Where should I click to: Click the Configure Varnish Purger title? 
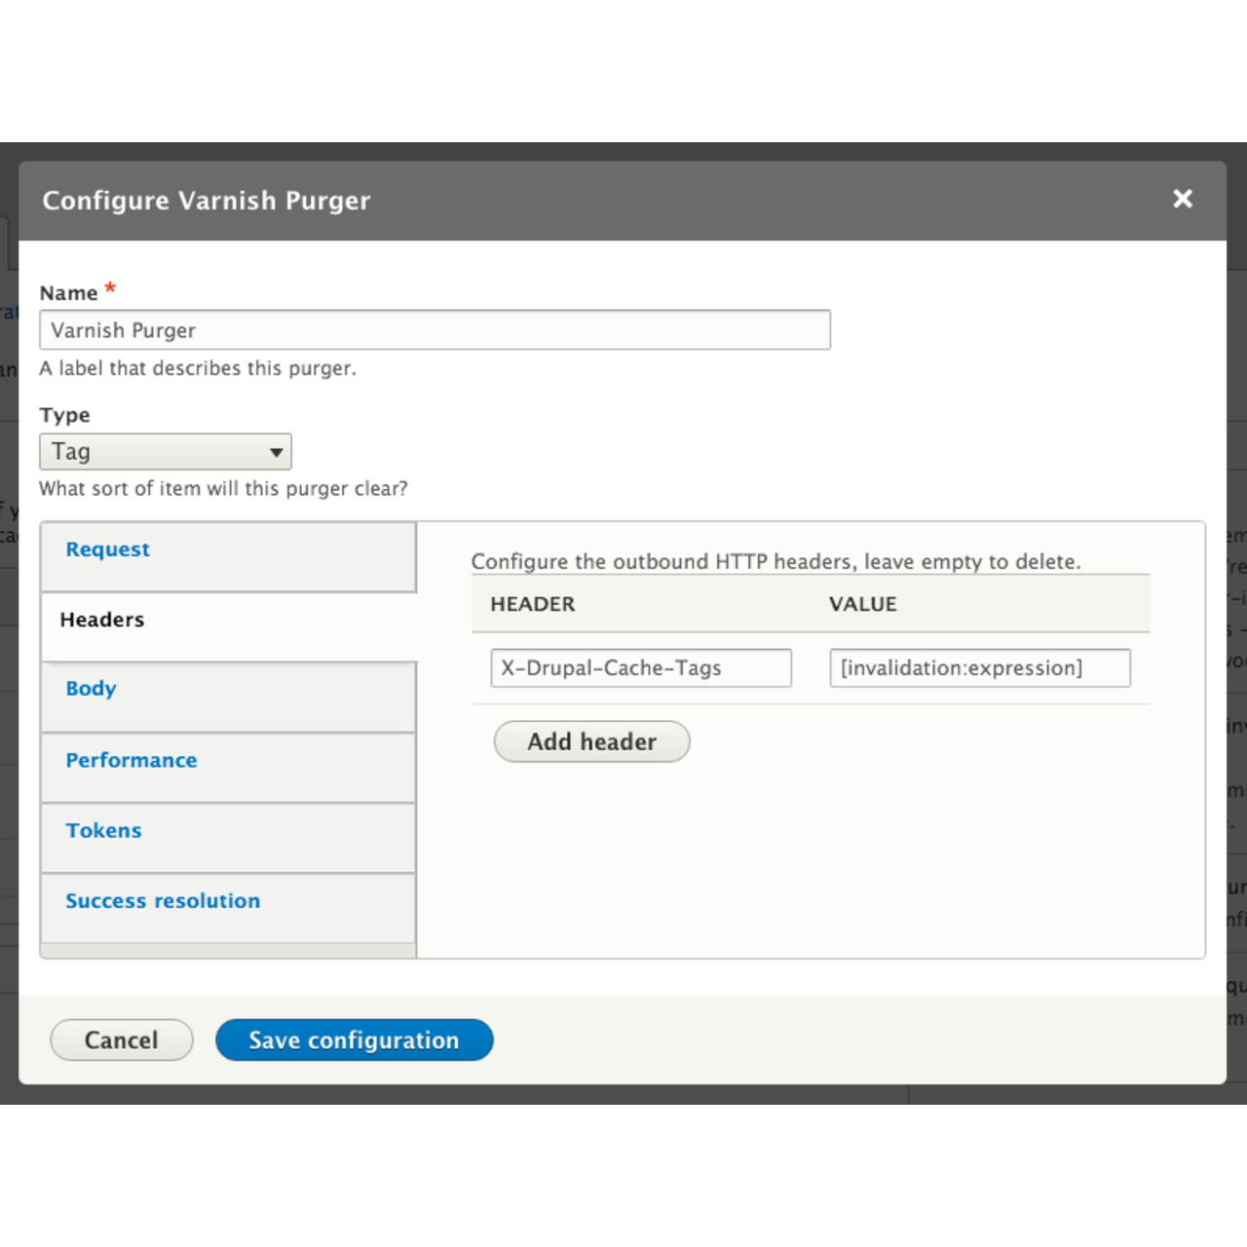[207, 201]
